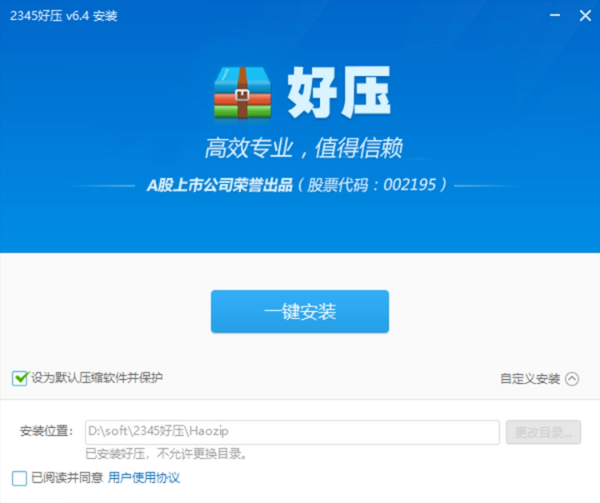Viewport: 600px width, 503px height.
Task: Minimize the installer window
Action: 554,16
